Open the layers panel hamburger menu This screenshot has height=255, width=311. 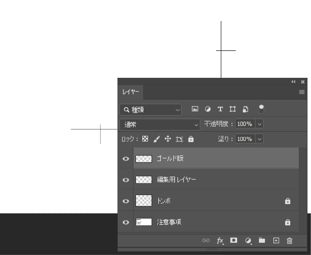[302, 92]
